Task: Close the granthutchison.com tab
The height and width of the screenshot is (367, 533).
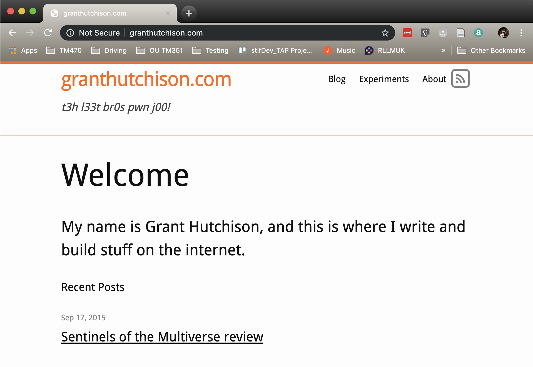Action: (x=168, y=13)
